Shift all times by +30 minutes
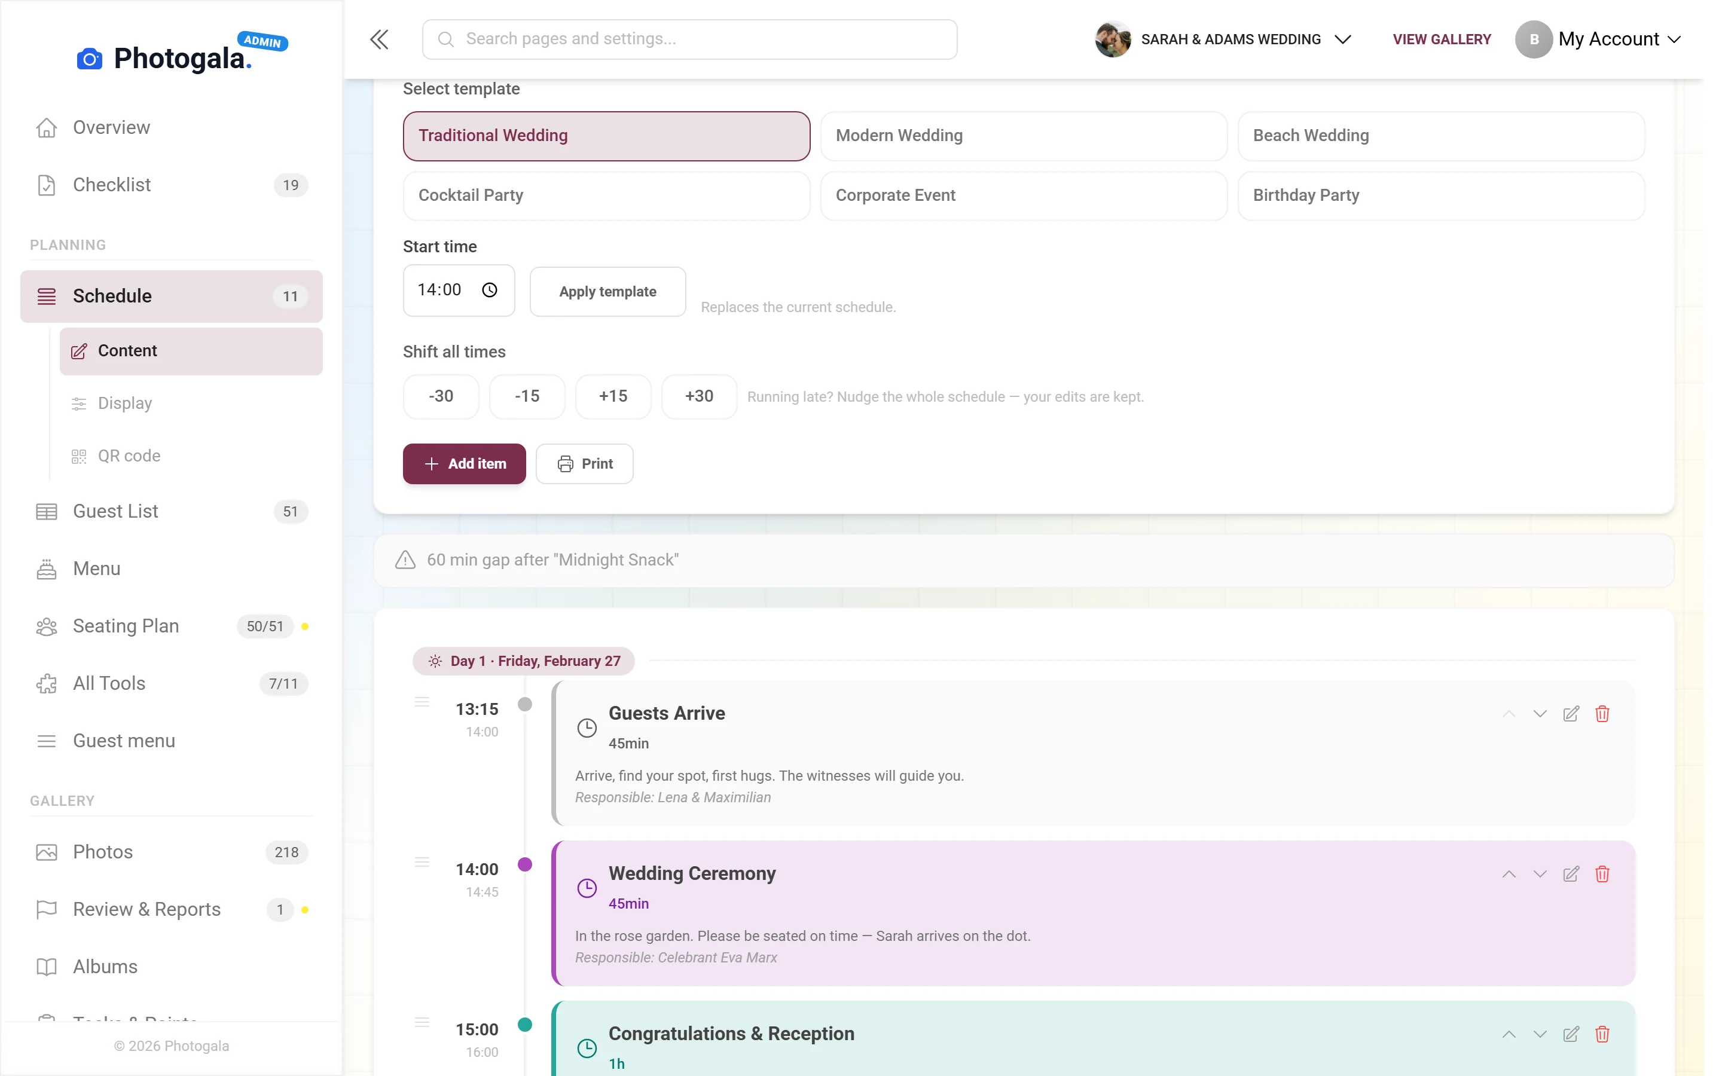 coord(700,396)
